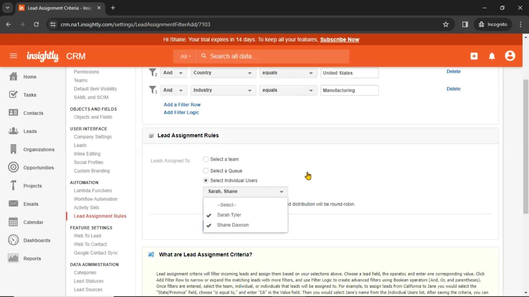Click 'Add a Filter Row' link
This screenshot has height=297, width=529.
click(x=182, y=105)
